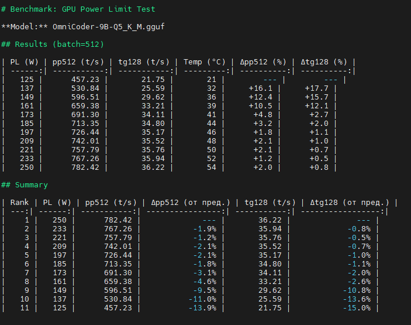Click rank 11 in the Summary table
411x325 pixels.
(25, 308)
